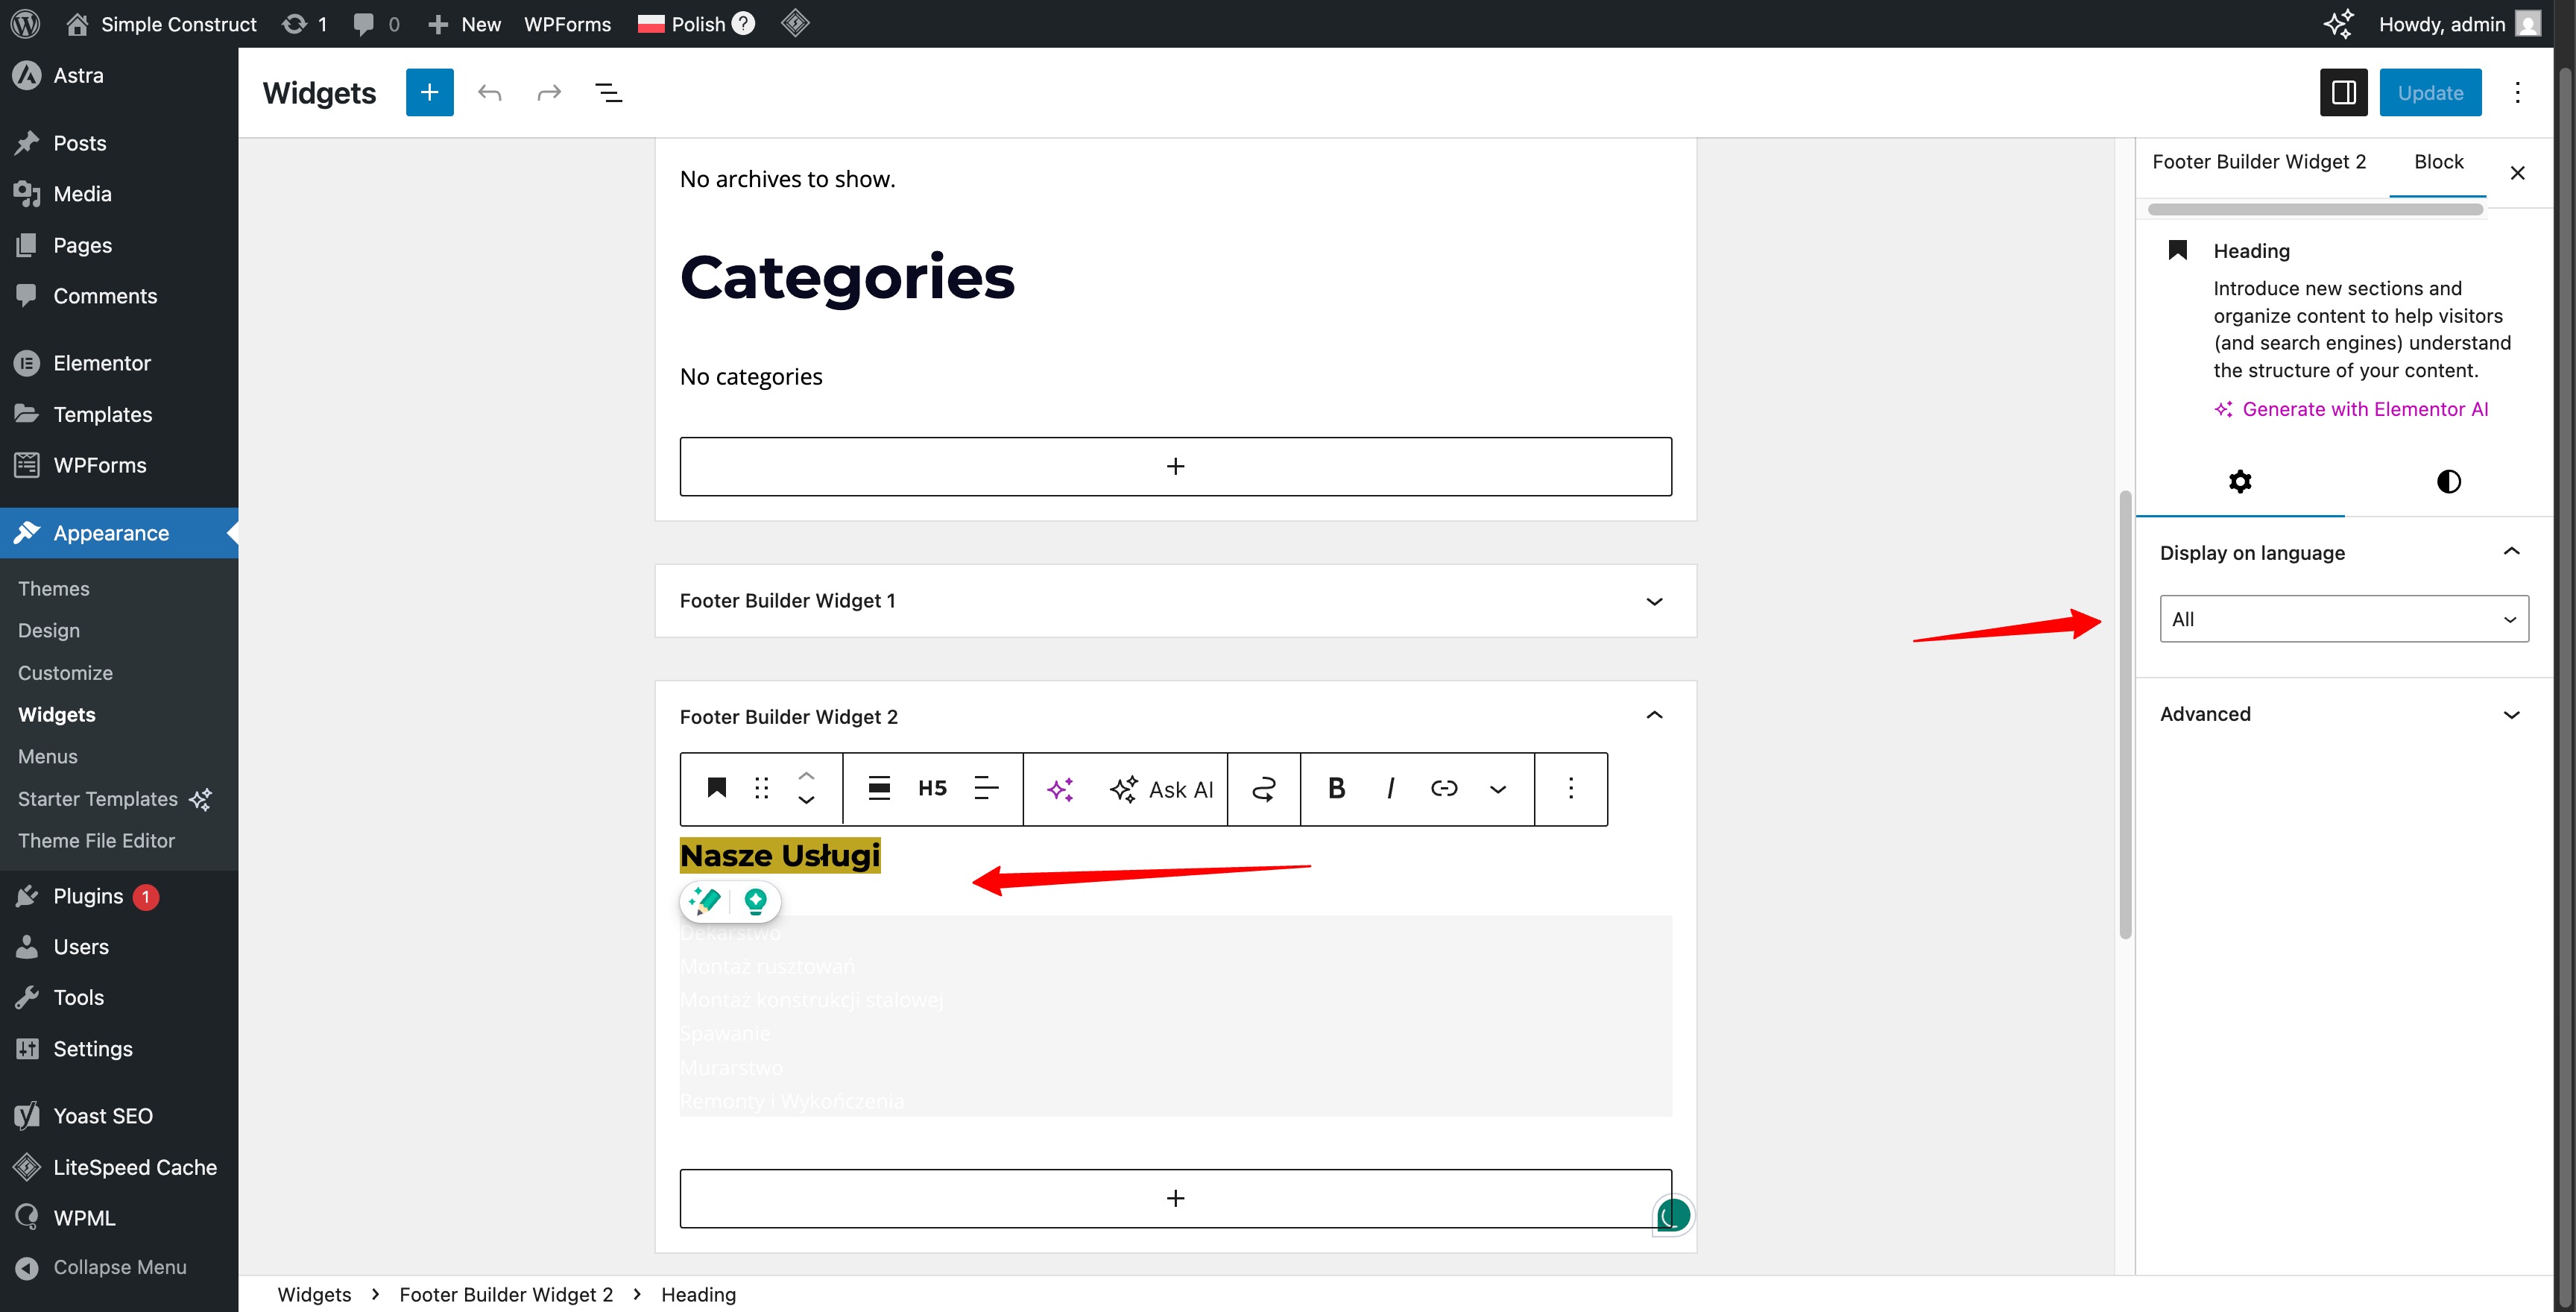Close the settings sidebar
The image size is (2576, 1312).
pos(2518,173)
